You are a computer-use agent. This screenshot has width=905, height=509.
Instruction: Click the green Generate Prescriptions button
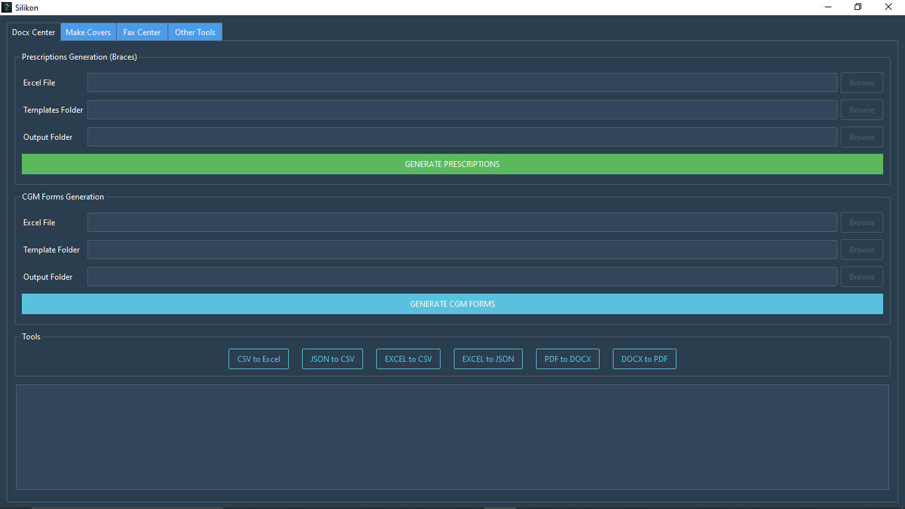pyautogui.click(x=452, y=164)
